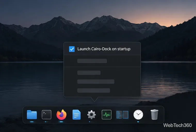Click the clock applet in the dock
The height and width of the screenshot is (132, 196).
[x=138, y=115]
